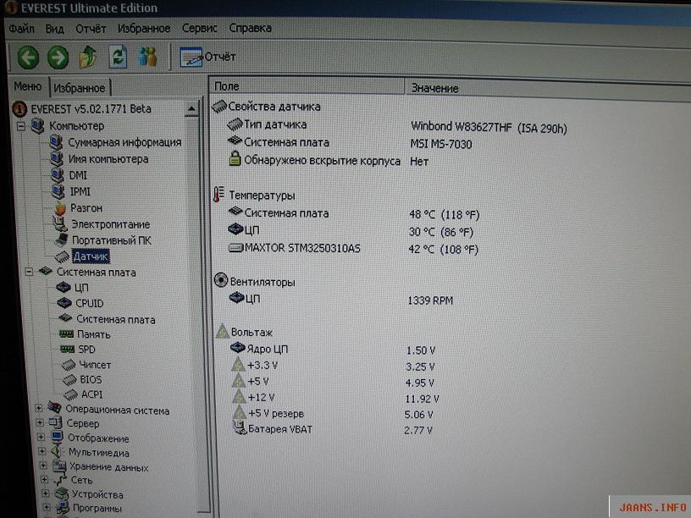Open Портативный ПК in the tree
Viewport: 691px width, 518px height.
tap(112, 240)
